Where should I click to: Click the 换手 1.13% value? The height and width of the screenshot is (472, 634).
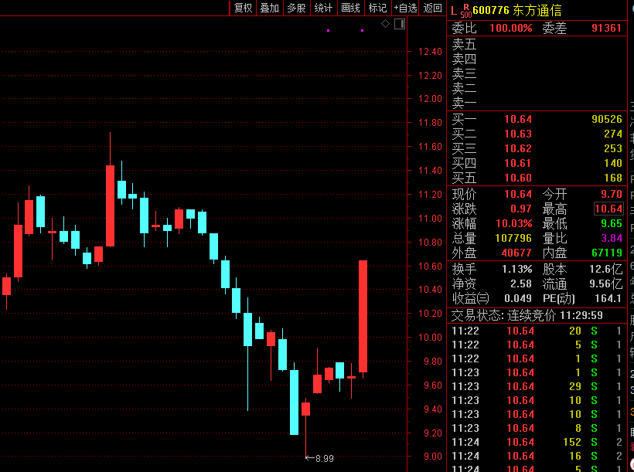[516, 269]
